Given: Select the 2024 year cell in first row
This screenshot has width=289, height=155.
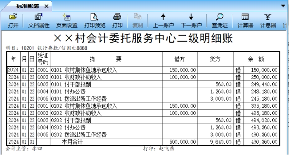Looking at the screenshot, I should click(13, 70).
